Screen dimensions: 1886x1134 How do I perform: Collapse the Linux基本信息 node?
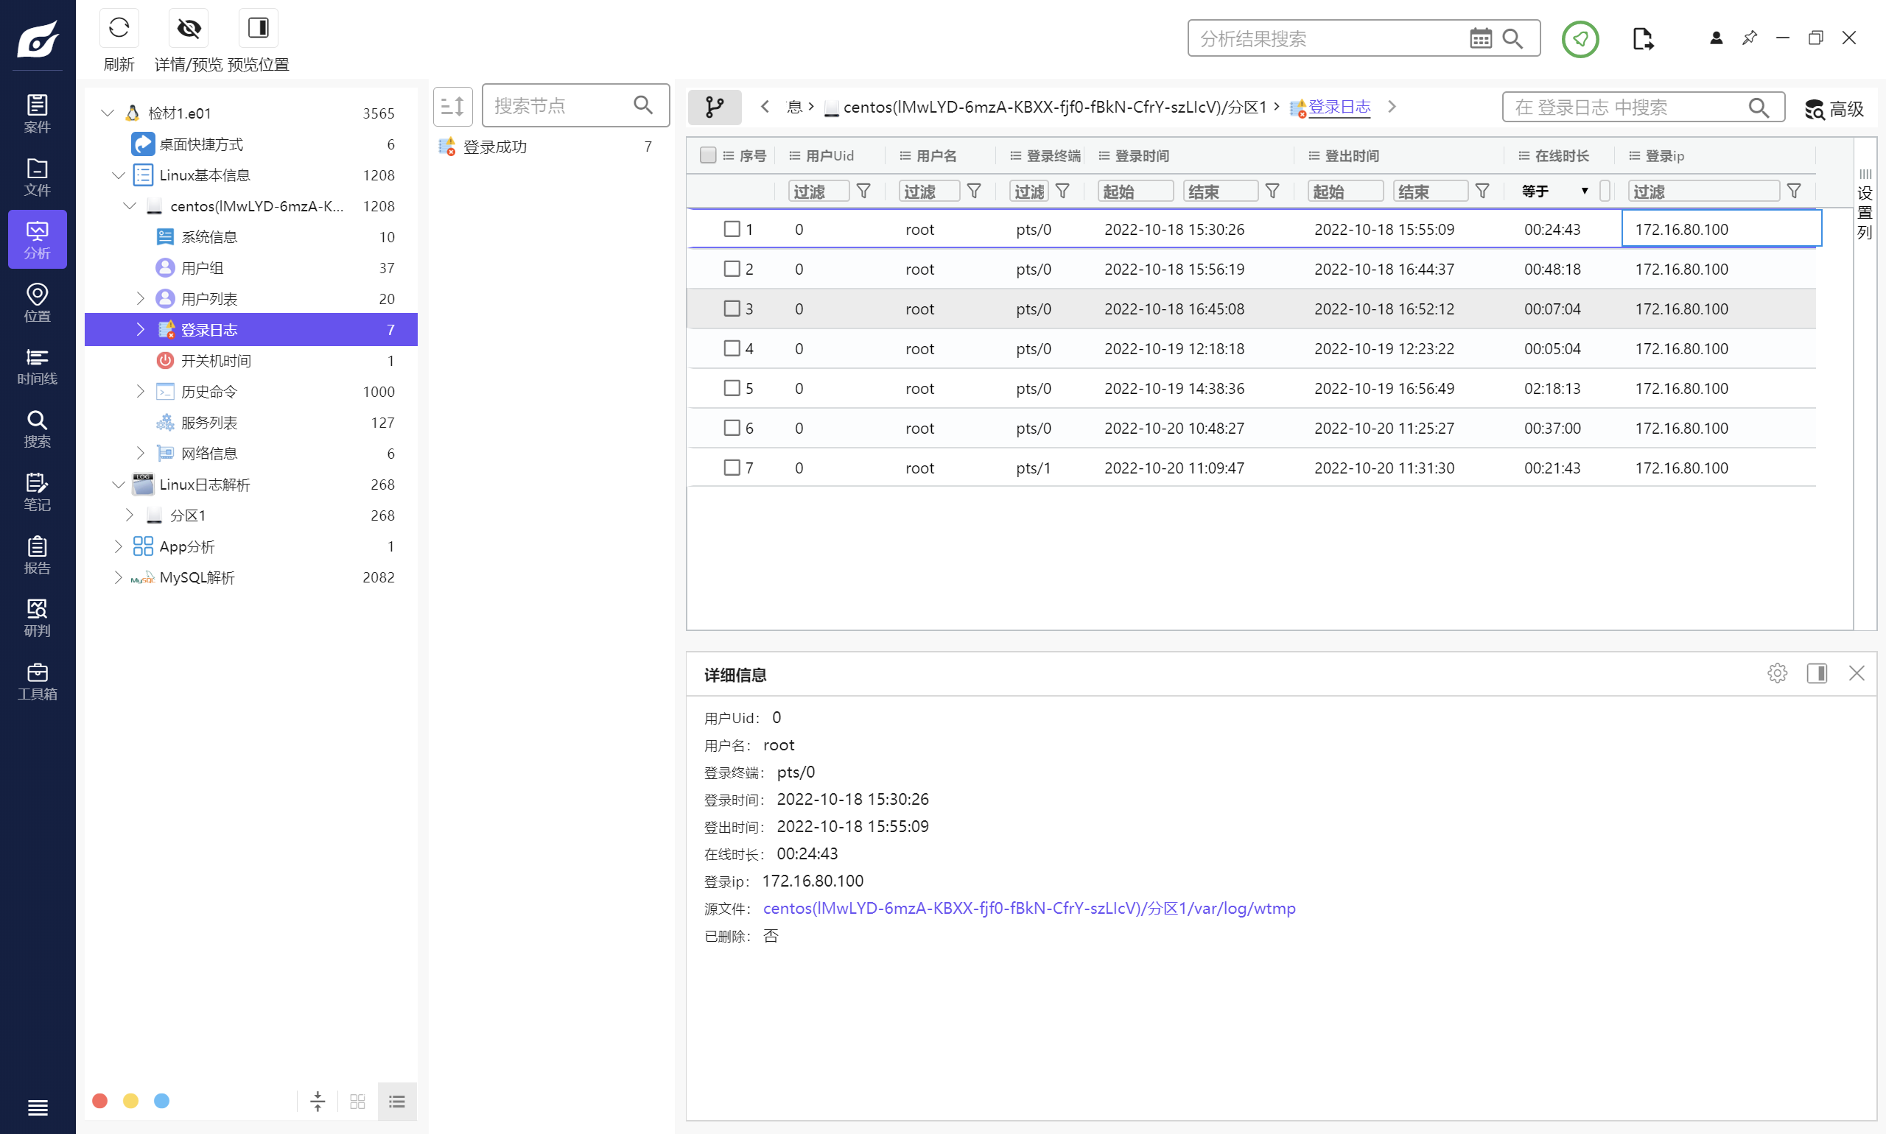(119, 175)
